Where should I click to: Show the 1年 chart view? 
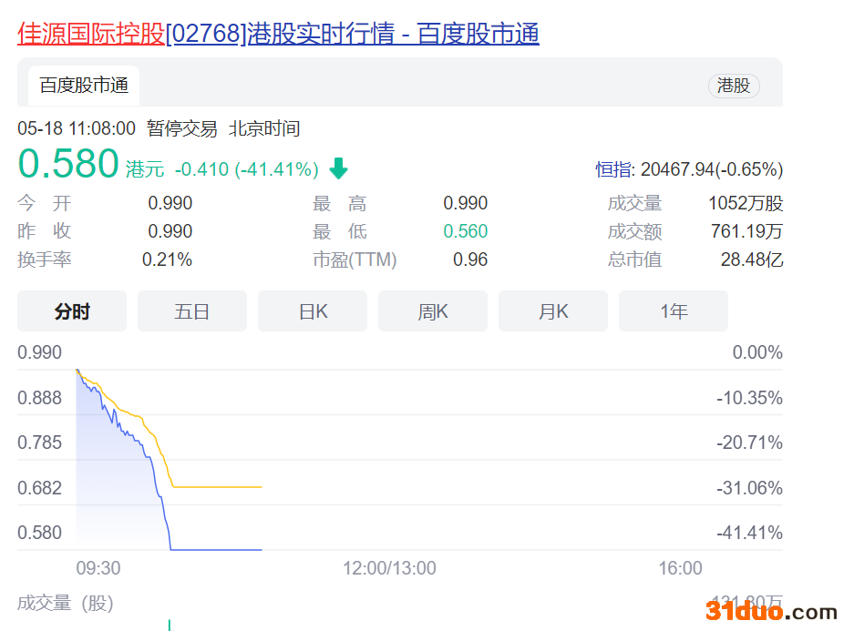tap(674, 311)
